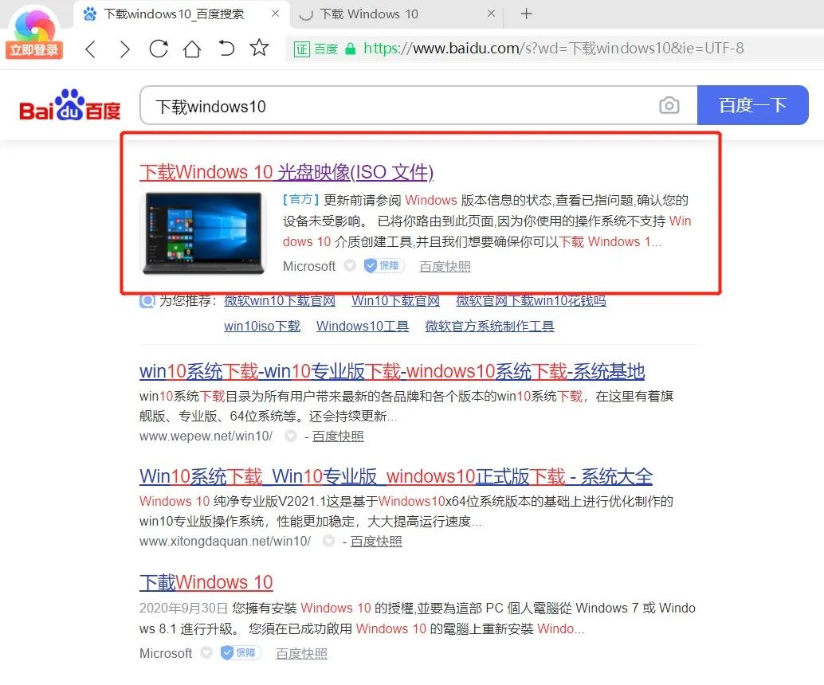Click the restore closed page arrow icon

click(226, 49)
